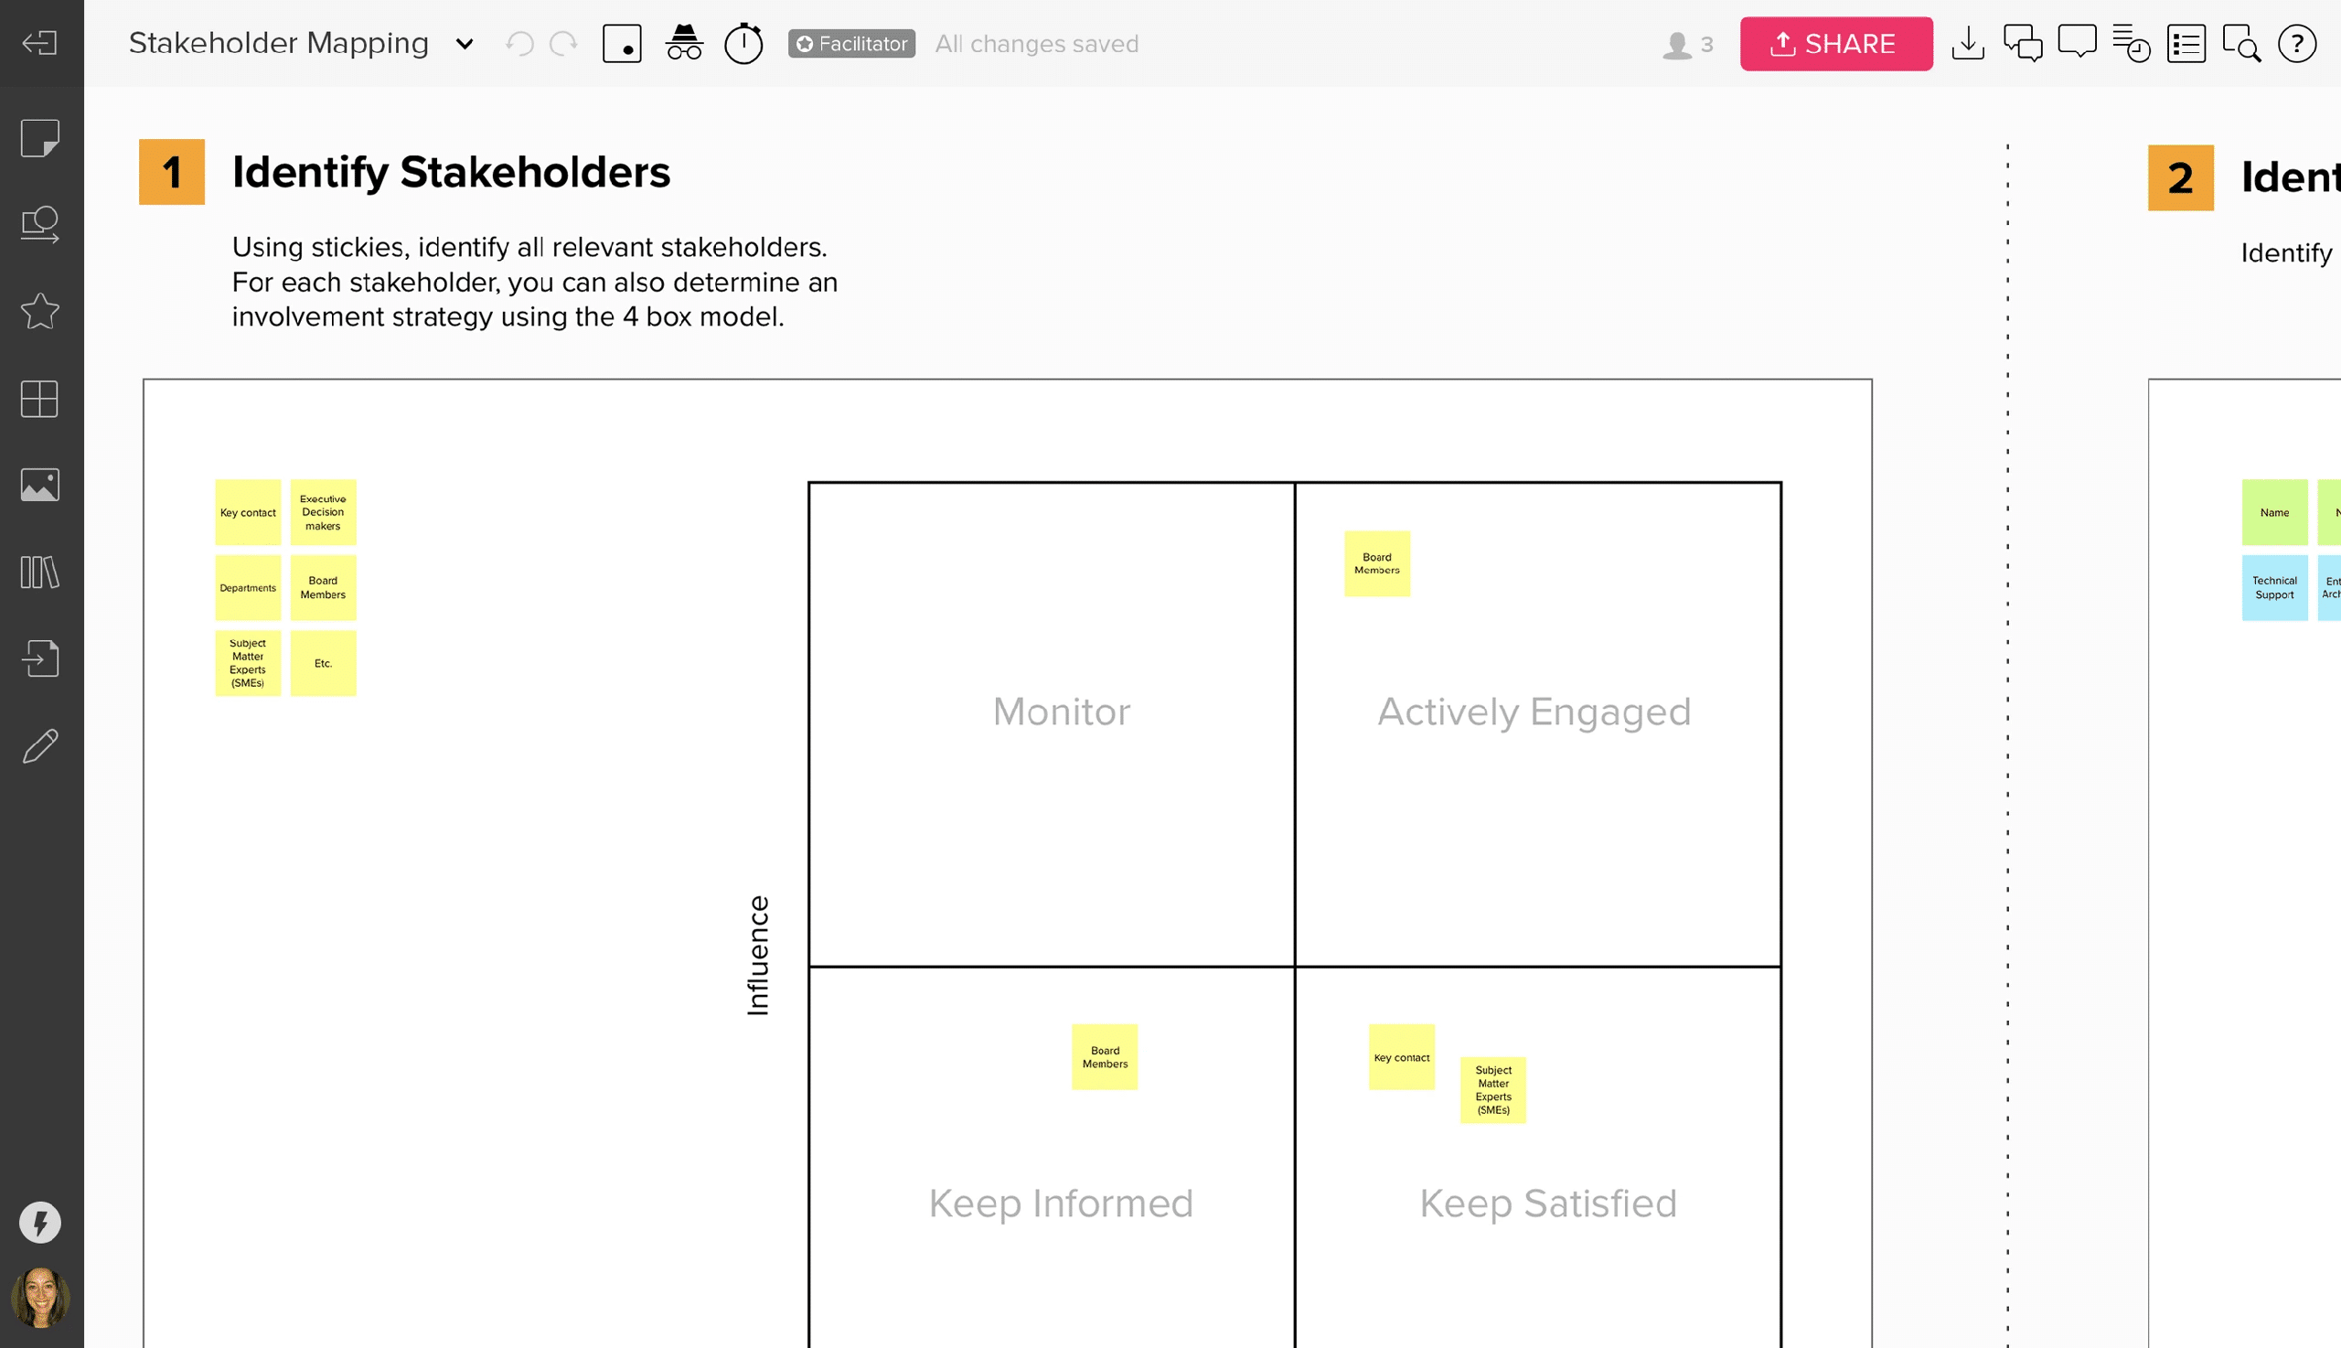The height and width of the screenshot is (1348, 2341).
Task: Expand the activity history panel
Action: [x=2132, y=44]
